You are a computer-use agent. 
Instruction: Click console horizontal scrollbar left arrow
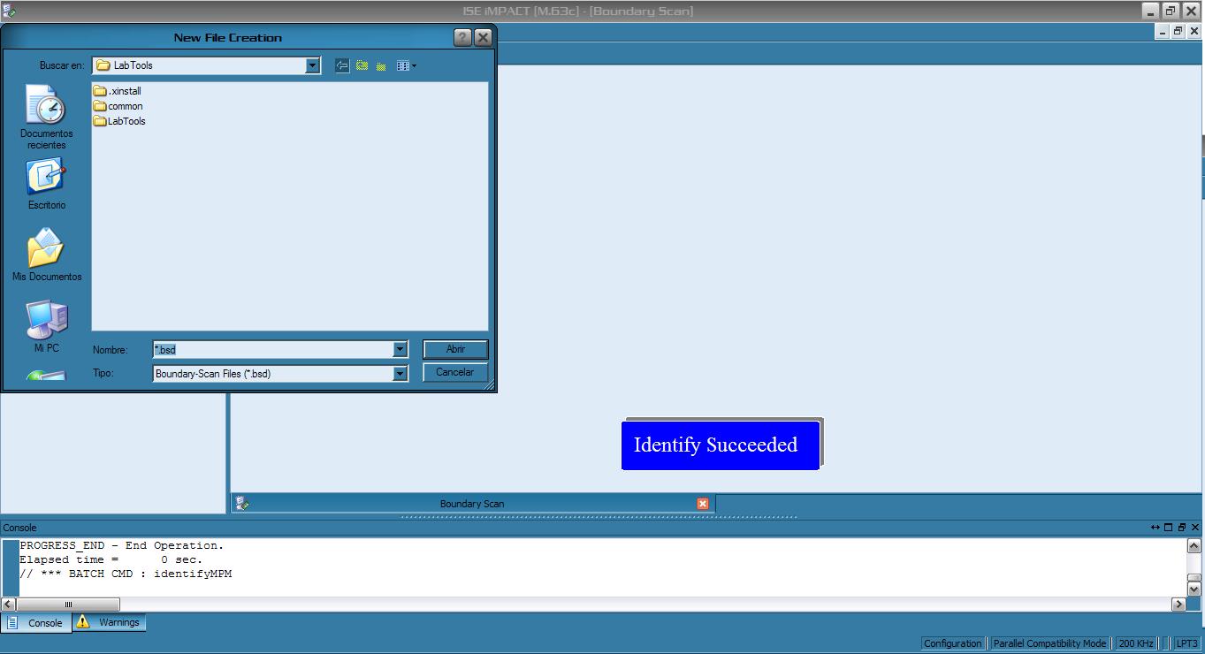(9, 605)
